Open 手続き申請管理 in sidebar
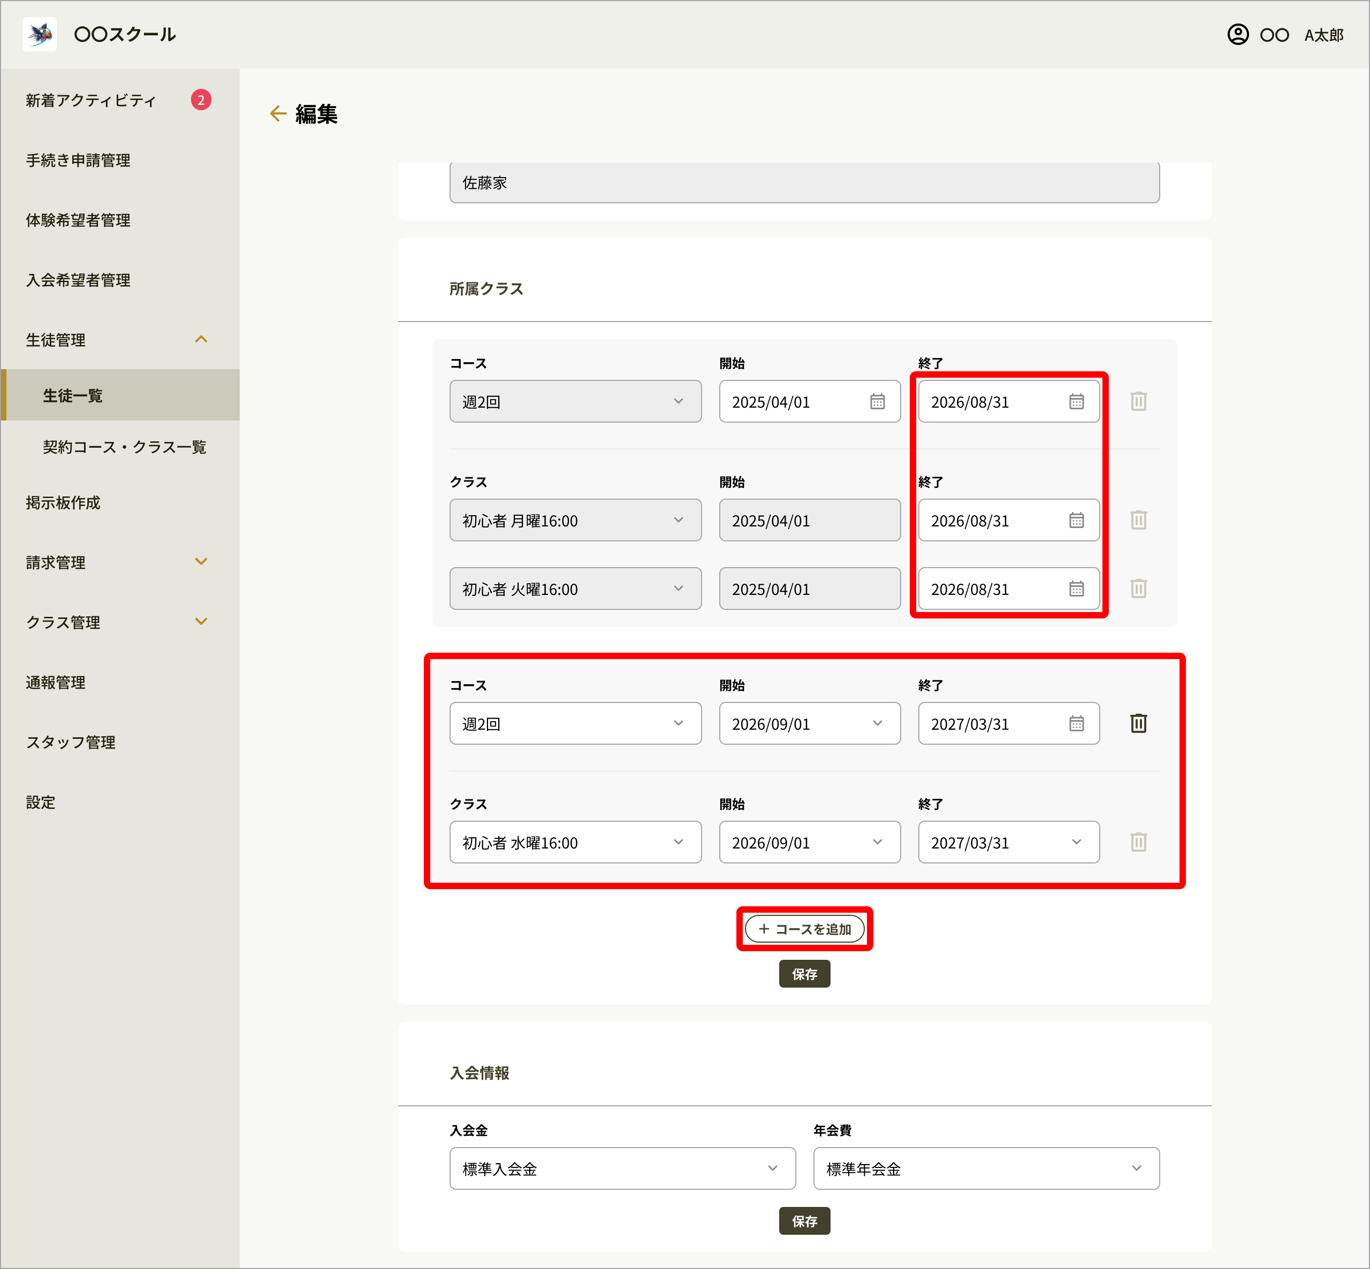 (x=78, y=160)
